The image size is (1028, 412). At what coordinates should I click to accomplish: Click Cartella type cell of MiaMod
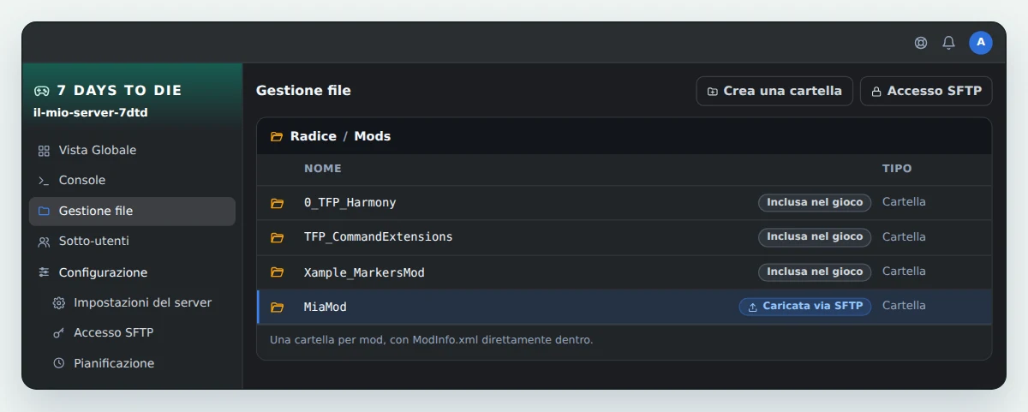(904, 306)
